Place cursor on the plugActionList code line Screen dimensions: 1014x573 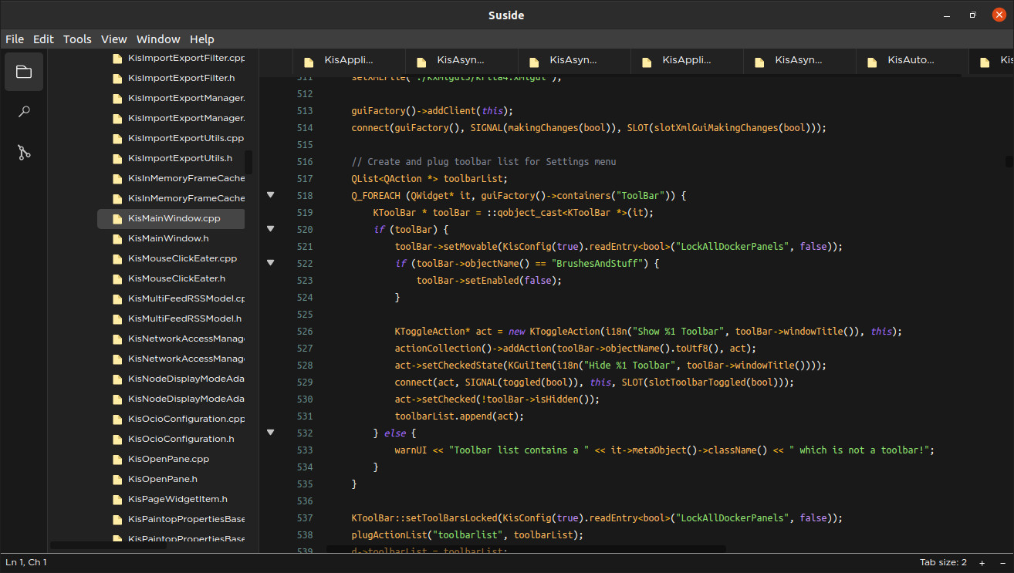(x=468, y=535)
